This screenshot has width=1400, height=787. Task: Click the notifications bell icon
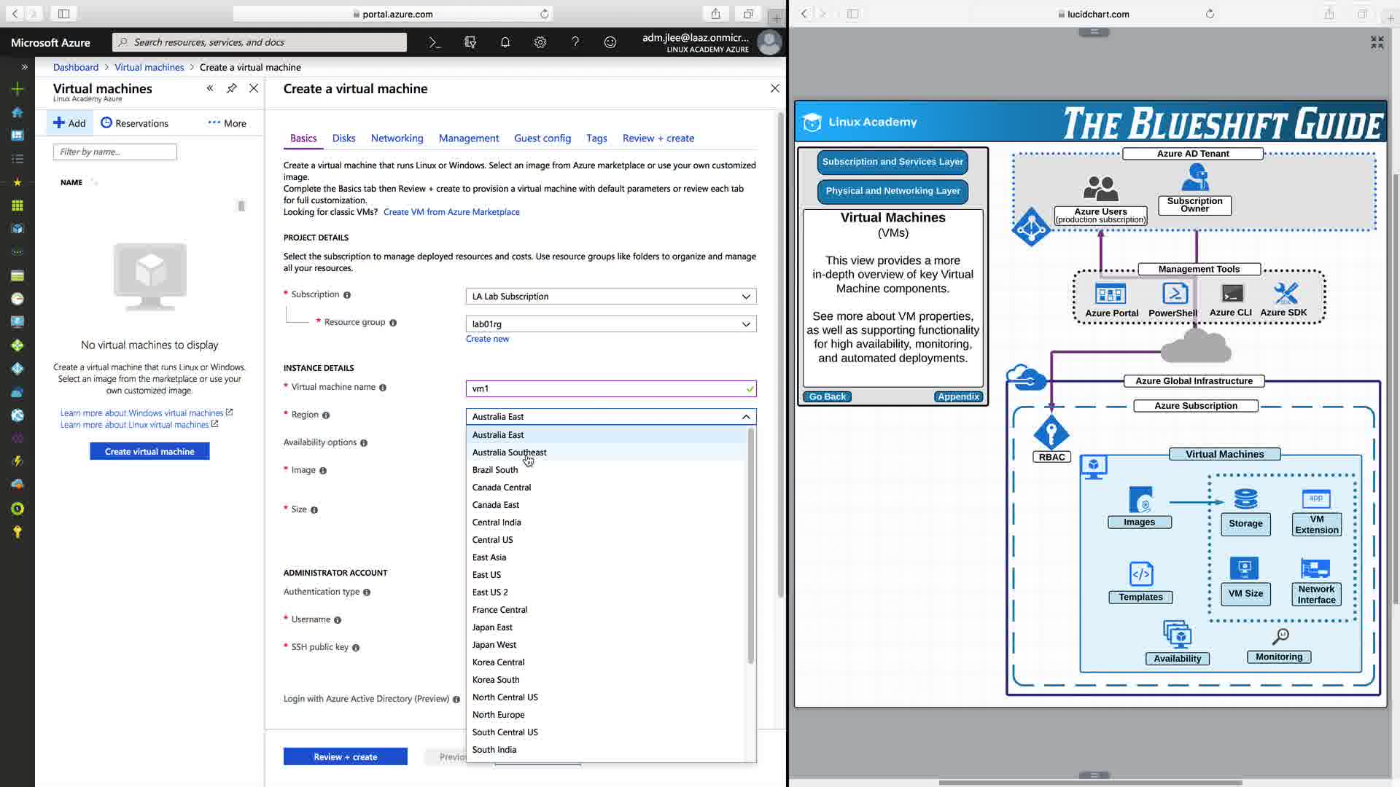pyautogui.click(x=505, y=42)
